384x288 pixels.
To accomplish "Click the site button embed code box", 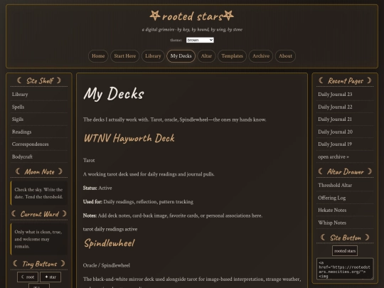I will coord(345,269).
